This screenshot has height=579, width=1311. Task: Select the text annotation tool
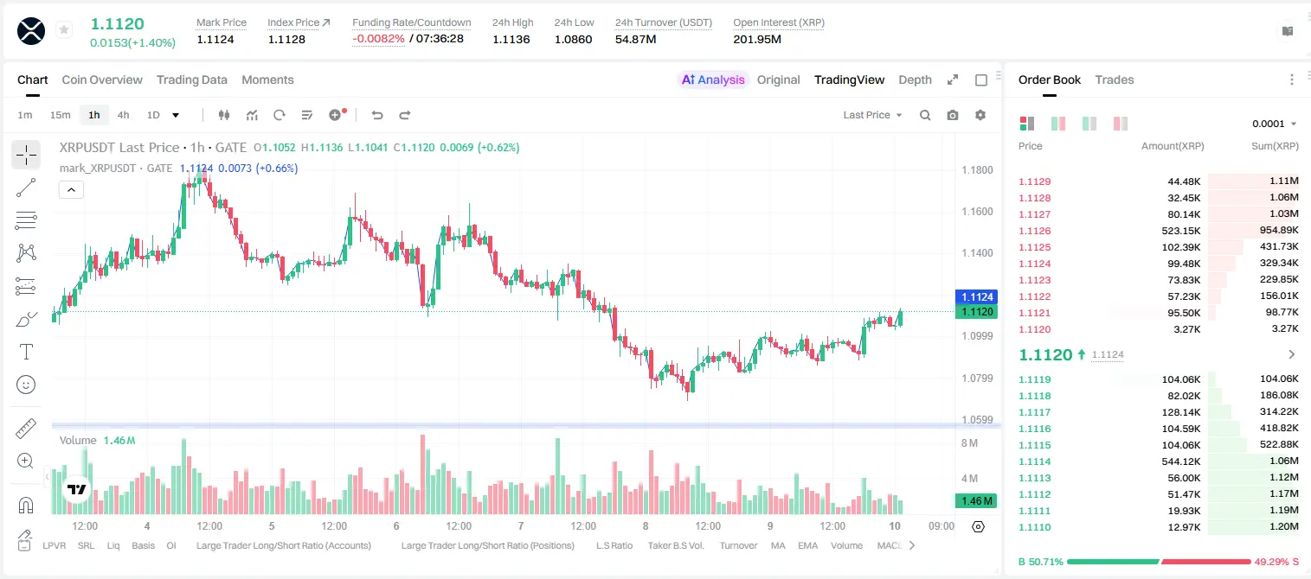[26, 352]
